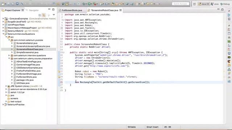This screenshot has width=232, height=130.
Task: Expand the com.selenium.interview.questions package
Action: coord(9,55)
